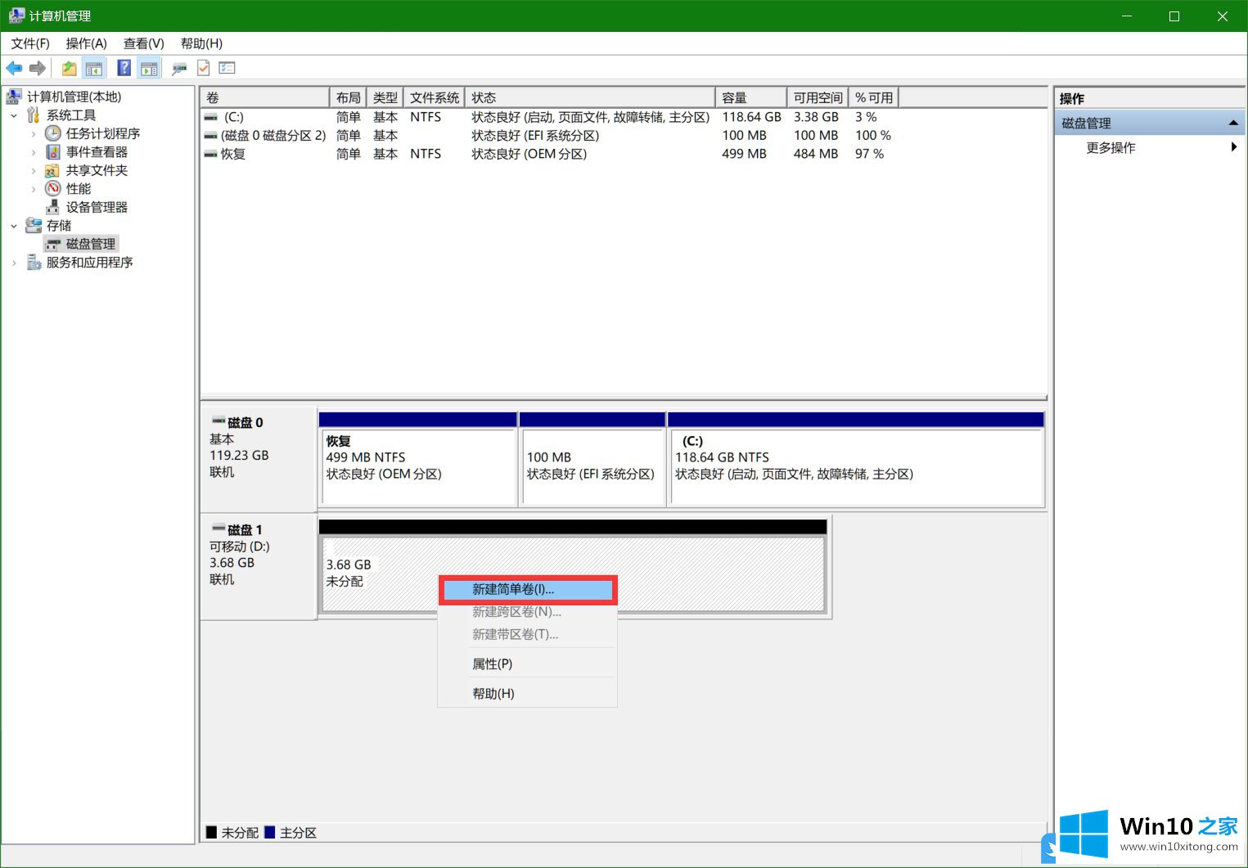Select the 100 MB EFI partition block
Viewport: 1248px width, 868px height.
(x=592, y=460)
